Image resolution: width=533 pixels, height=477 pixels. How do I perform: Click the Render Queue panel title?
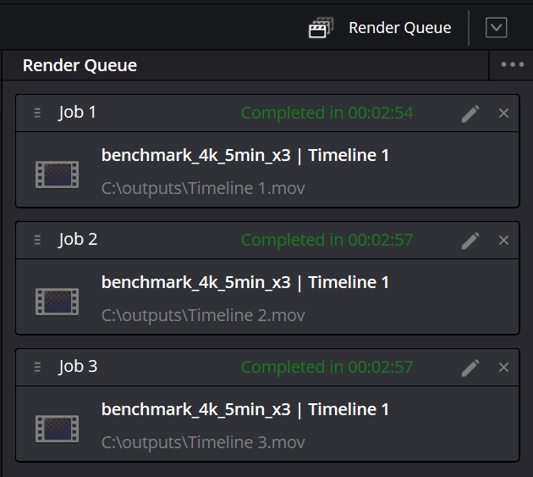80,65
